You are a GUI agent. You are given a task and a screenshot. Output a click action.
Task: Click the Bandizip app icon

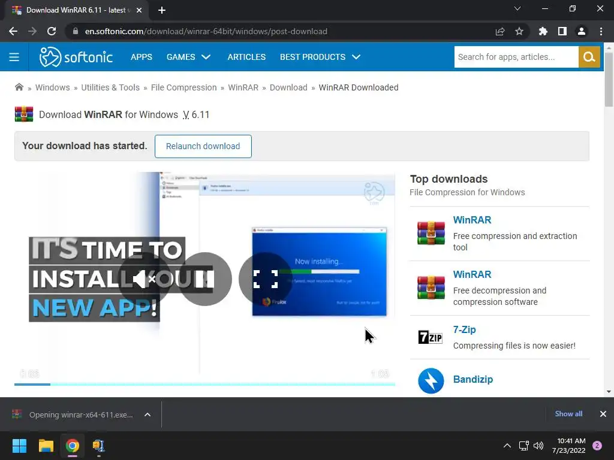click(x=431, y=380)
